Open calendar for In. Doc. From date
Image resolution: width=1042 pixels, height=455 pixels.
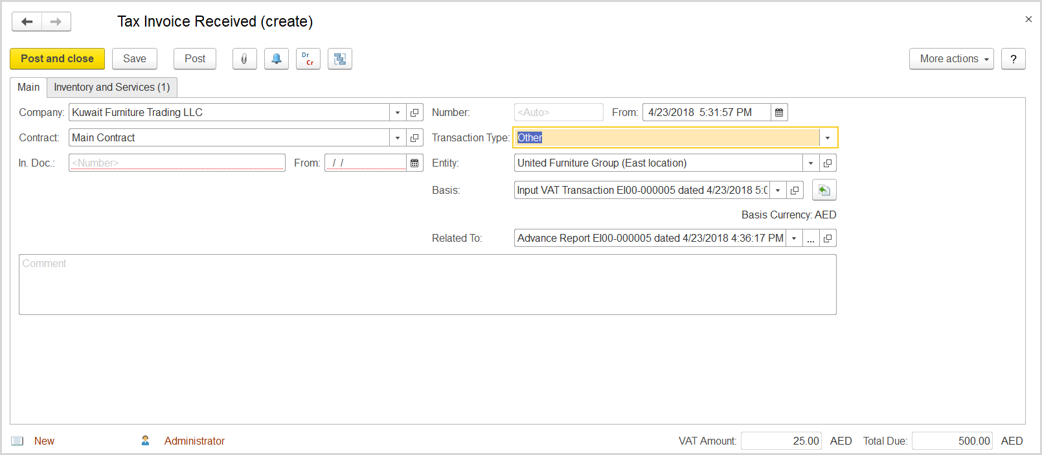414,163
